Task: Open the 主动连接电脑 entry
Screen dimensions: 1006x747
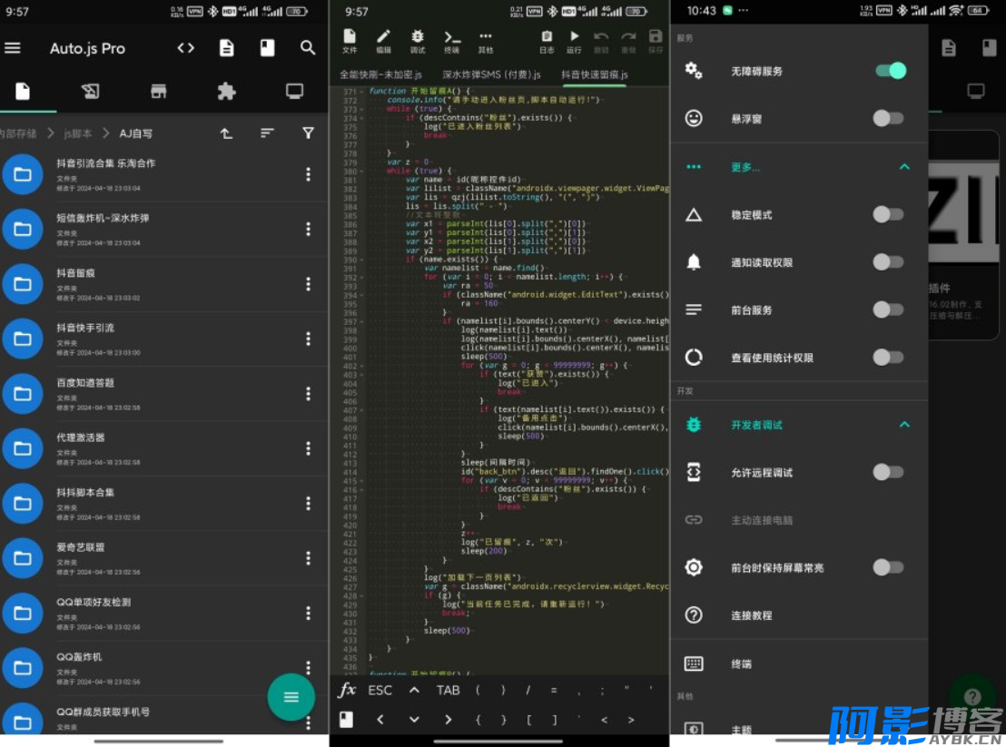Action: coord(799,520)
